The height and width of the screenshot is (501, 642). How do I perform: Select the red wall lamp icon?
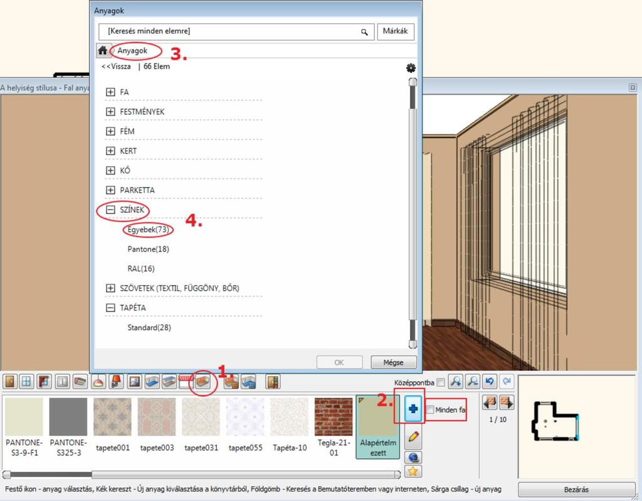click(x=116, y=382)
